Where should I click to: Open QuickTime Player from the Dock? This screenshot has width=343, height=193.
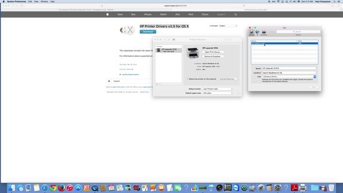pyautogui.click(x=95, y=188)
